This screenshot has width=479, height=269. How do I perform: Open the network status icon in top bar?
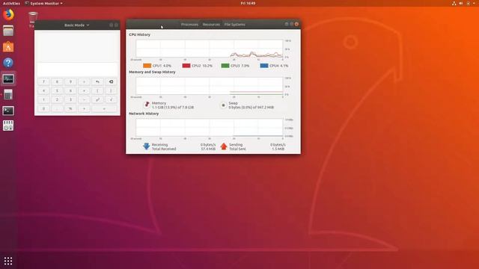(454, 3)
